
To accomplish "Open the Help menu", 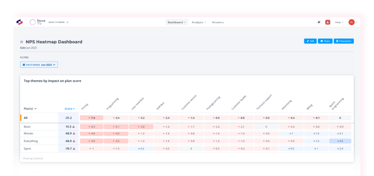I will (339, 22).
